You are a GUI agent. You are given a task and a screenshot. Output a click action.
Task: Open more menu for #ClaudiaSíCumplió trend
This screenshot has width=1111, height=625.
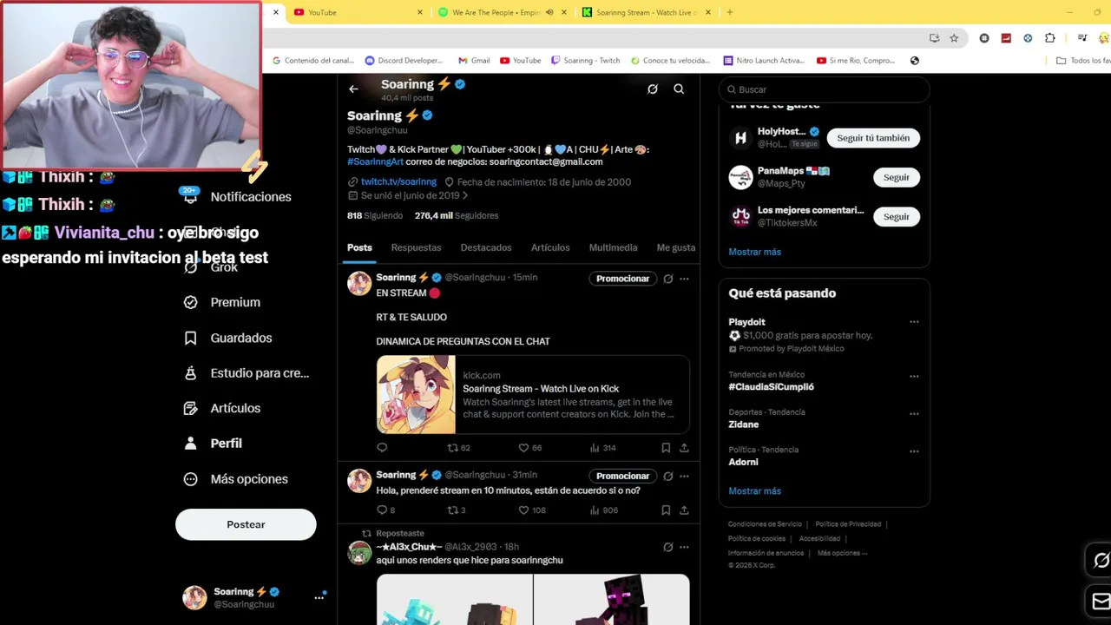[914, 377]
